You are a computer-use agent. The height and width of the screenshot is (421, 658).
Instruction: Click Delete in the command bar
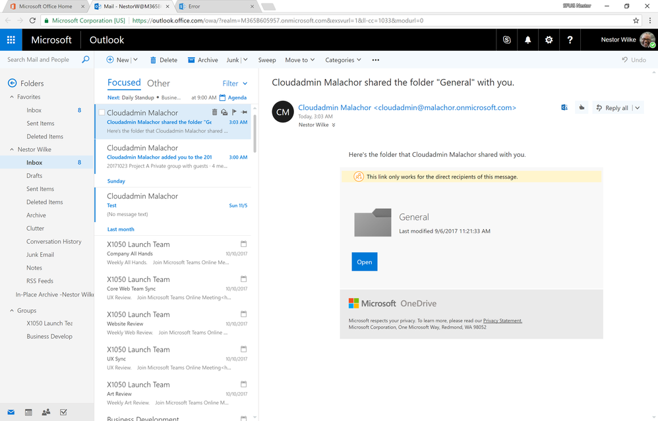point(164,60)
